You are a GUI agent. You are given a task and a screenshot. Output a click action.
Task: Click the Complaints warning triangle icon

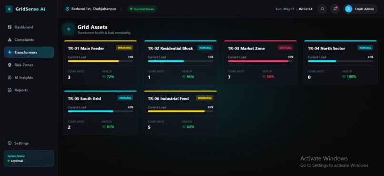point(10,40)
